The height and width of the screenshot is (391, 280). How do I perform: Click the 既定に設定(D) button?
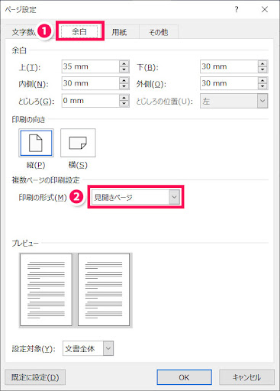[35, 377]
